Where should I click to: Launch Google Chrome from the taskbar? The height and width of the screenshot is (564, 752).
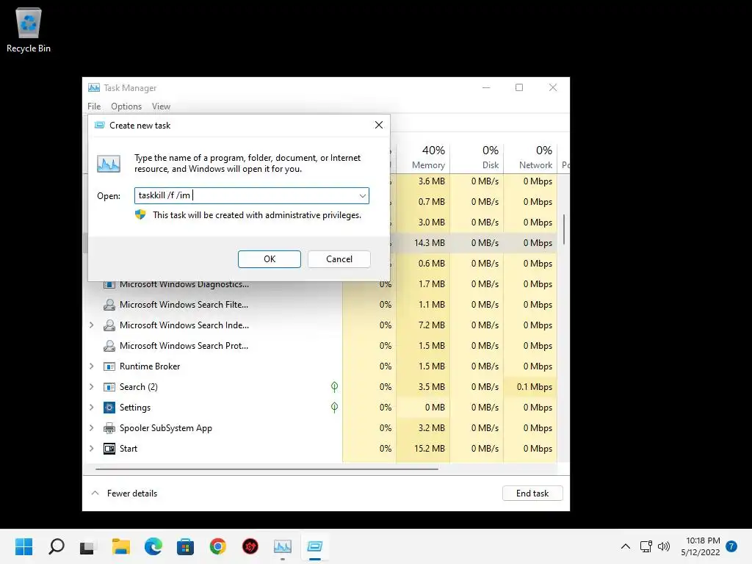[x=217, y=546]
